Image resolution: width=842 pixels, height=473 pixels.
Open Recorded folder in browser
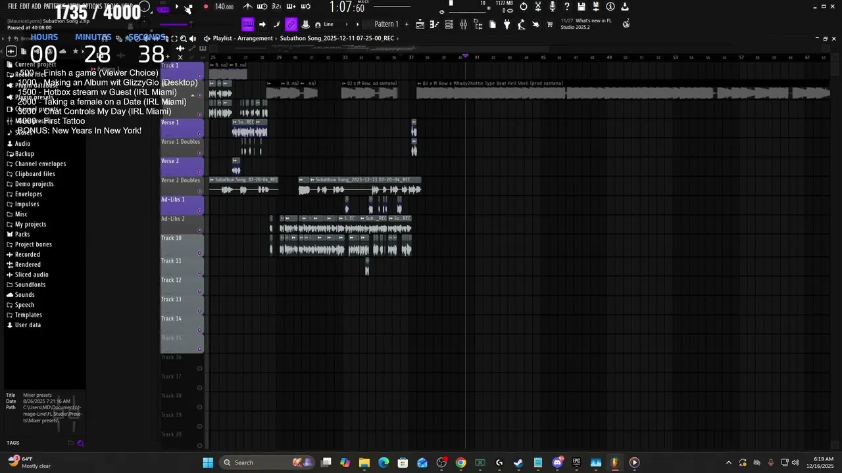click(x=27, y=254)
